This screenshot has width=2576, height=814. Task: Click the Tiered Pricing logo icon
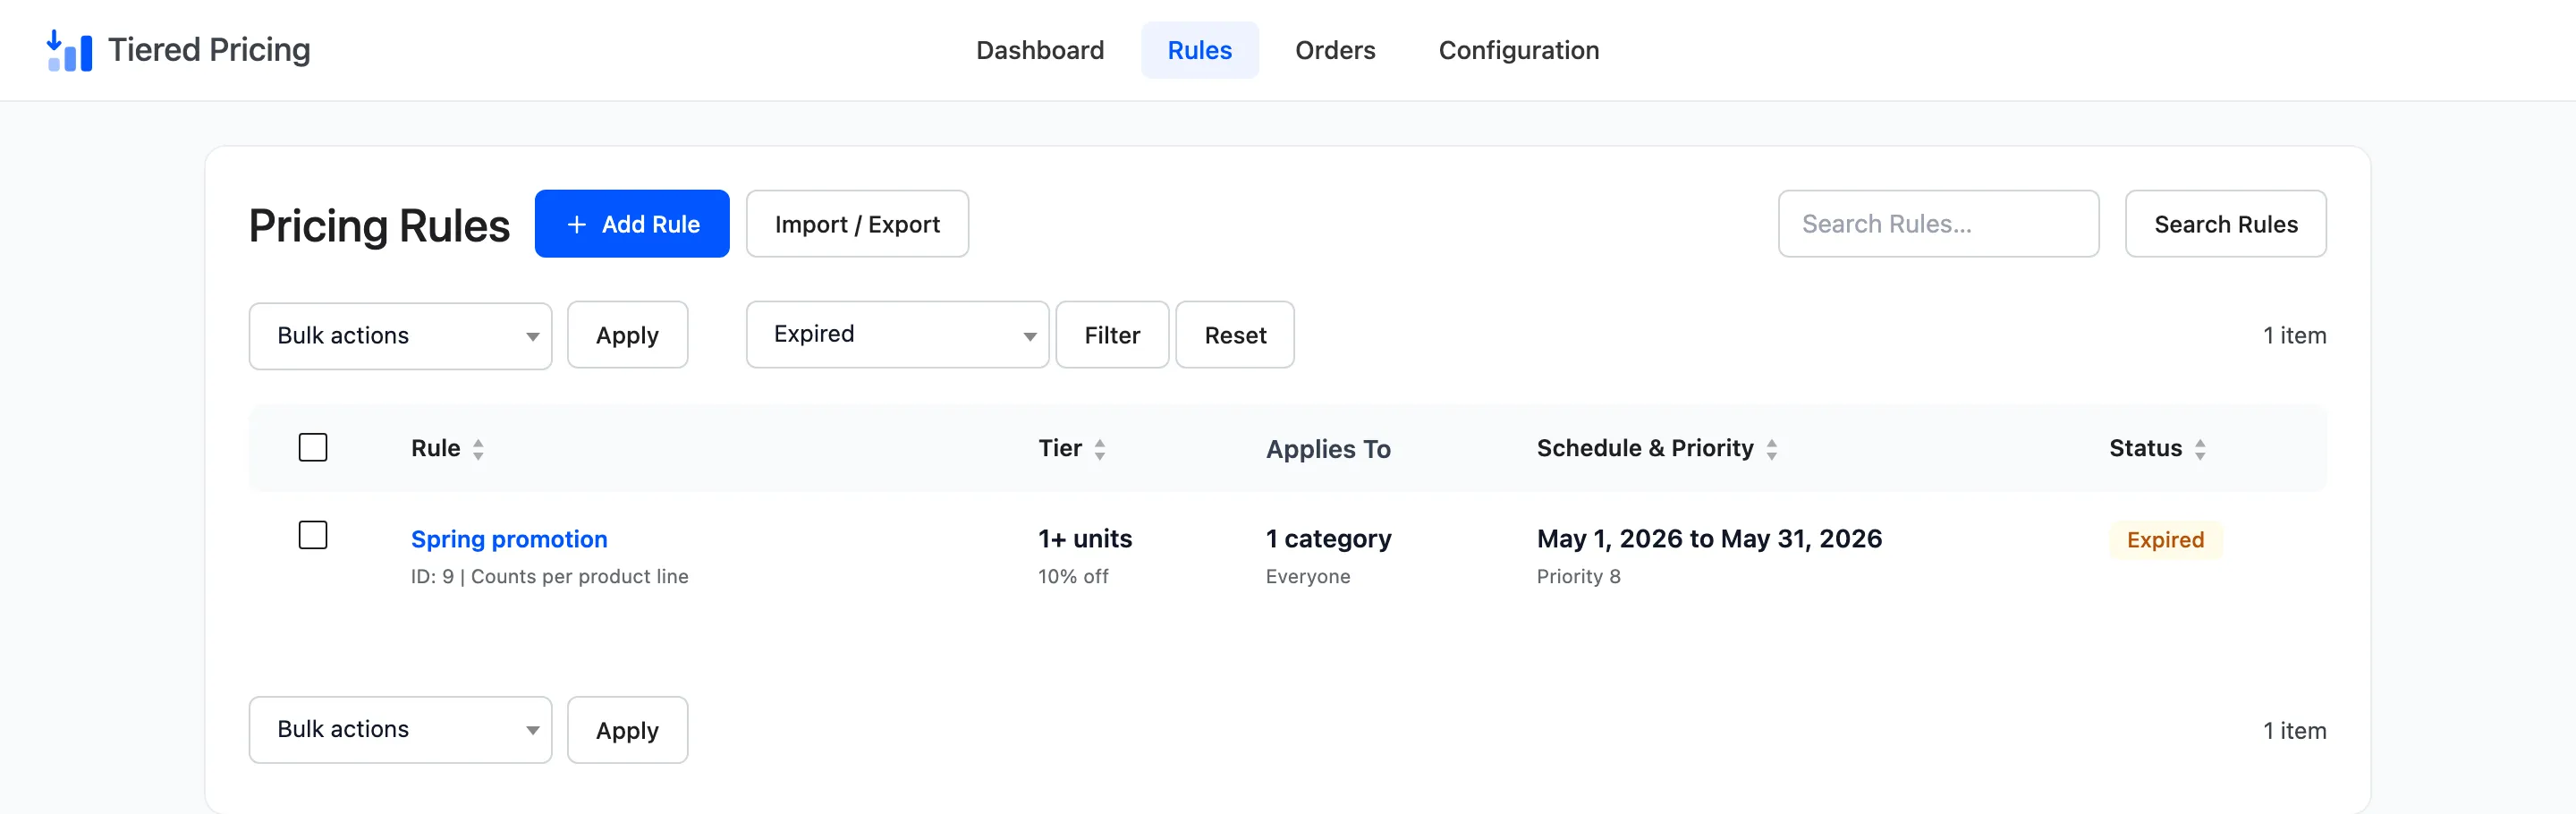pyautogui.click(x=69, y=50)
